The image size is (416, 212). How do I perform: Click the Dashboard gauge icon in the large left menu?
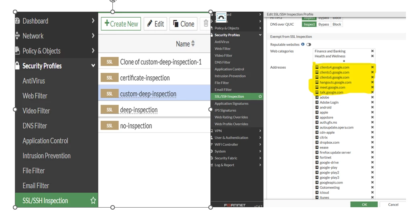18,21
